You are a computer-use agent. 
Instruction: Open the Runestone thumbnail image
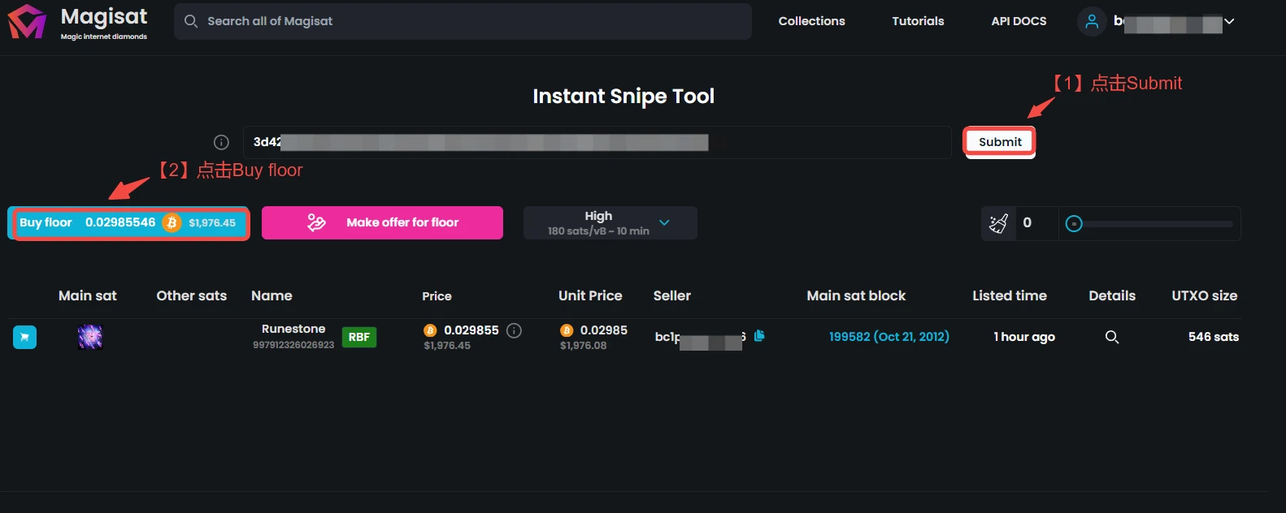pos(89,336)
